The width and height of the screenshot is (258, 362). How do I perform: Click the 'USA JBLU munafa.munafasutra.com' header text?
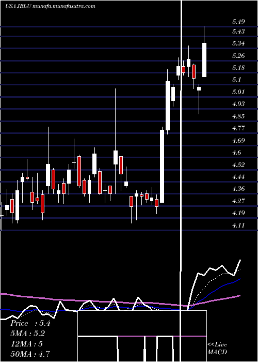pyautogui.click(x=50, y=6)
